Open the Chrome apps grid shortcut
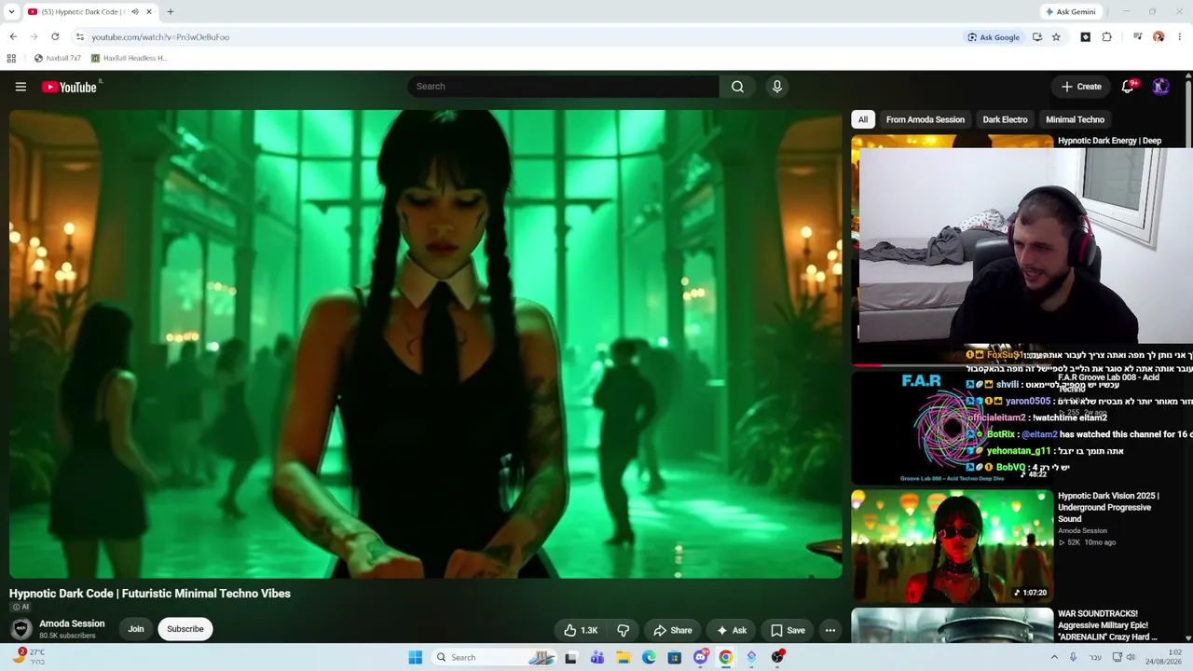Viewport: 1193px width, 671px height. 11,58
